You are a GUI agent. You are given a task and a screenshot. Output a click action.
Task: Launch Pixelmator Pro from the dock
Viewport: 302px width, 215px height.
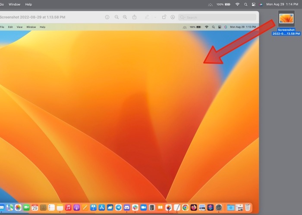[169, 208]
